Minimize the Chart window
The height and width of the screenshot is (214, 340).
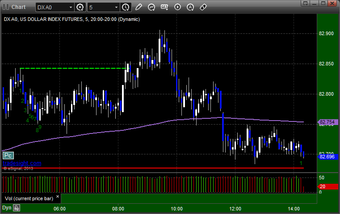315,3
